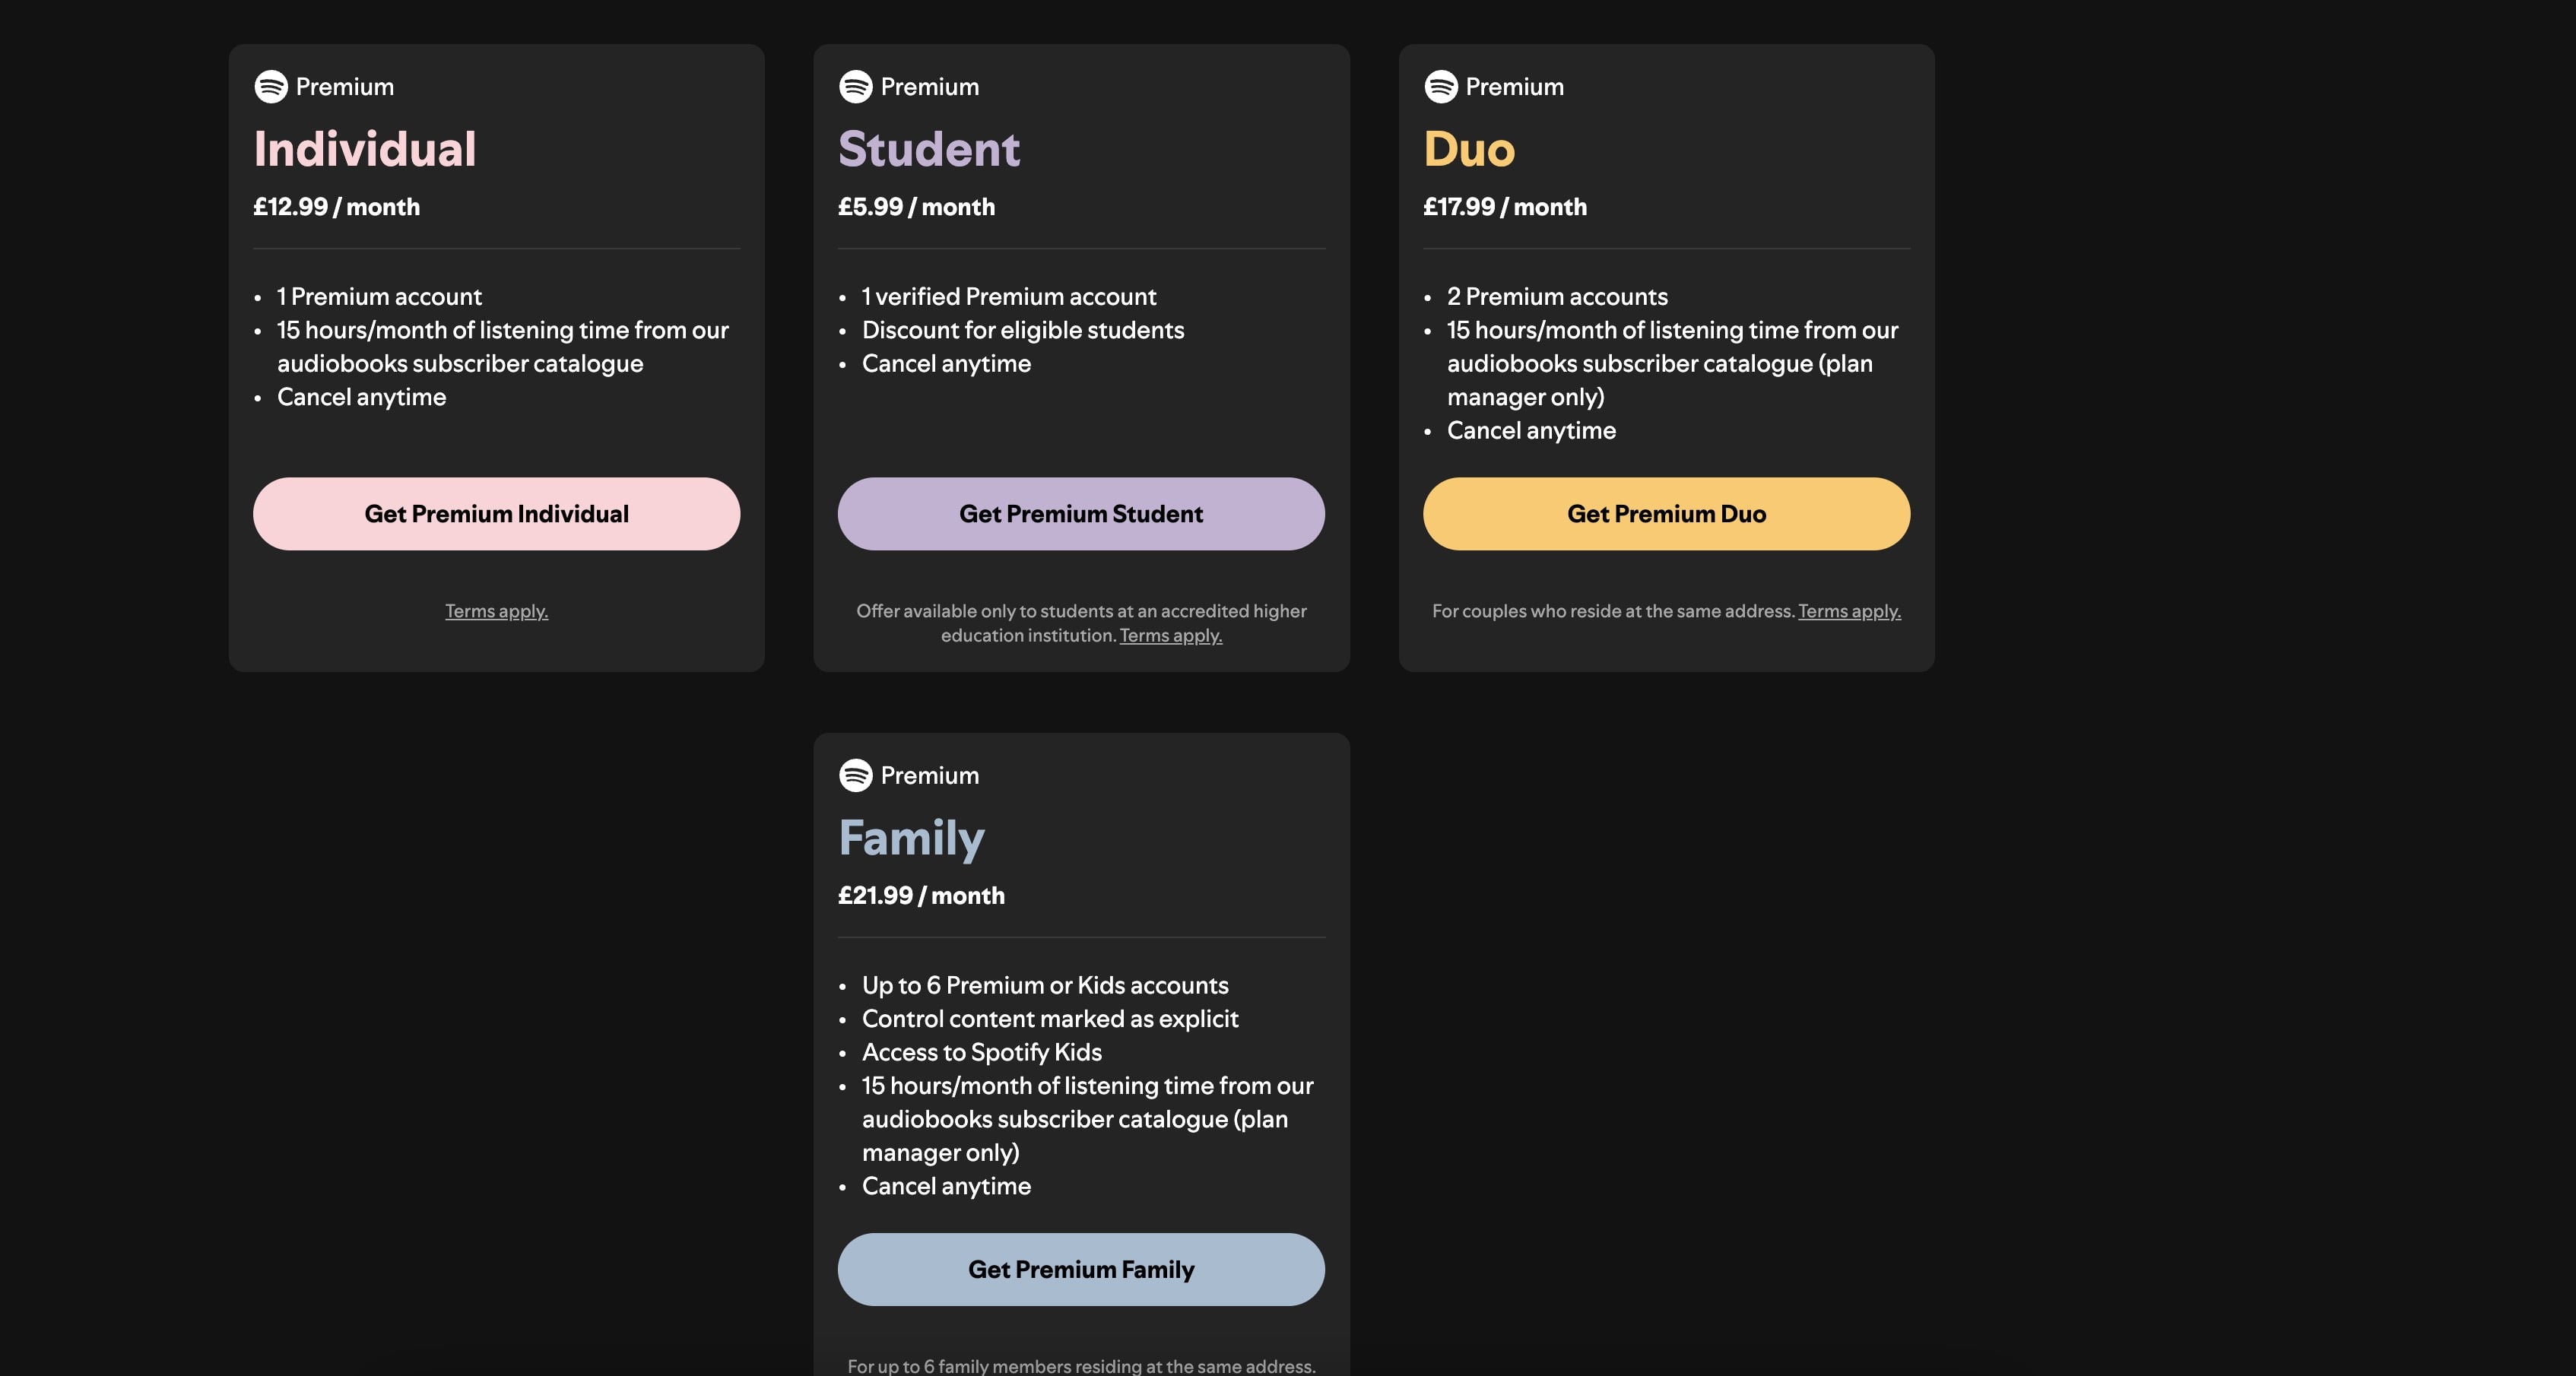Click the purple Student plan heading

tap(929, 149)
